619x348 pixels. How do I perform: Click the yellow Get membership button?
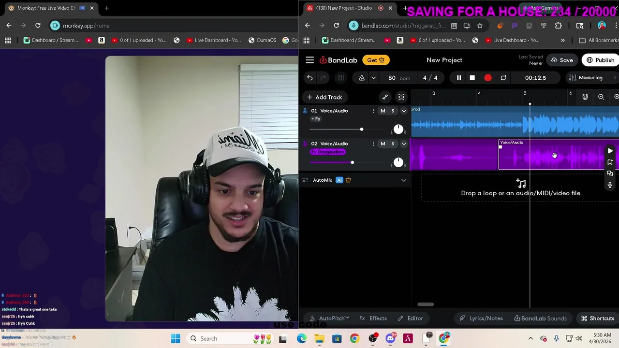click(x=375, y=60)
